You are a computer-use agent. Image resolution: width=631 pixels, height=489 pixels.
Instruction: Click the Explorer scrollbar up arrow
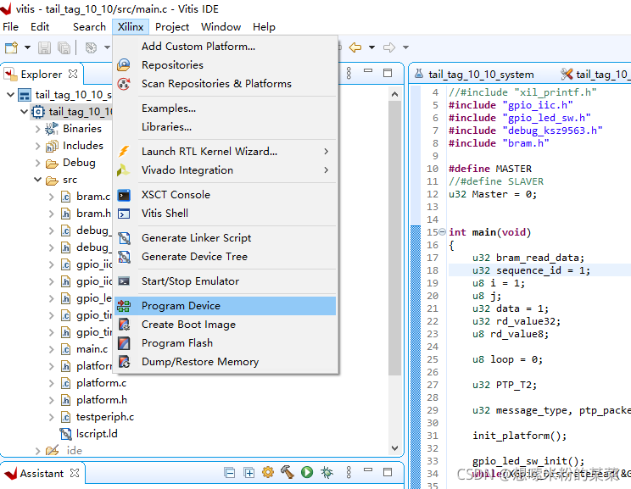pyautogui.click(x=394, y=95)
